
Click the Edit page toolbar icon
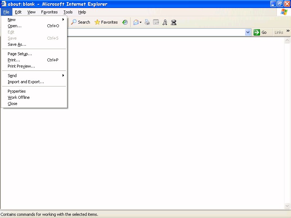[156, 22]
